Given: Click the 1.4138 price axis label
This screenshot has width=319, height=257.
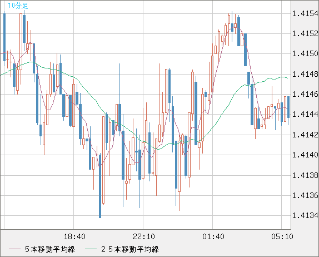Looking at the screenshot, I should [305, 175].
